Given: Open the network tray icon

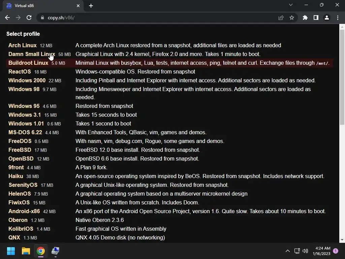Looking at the screenshot, I should point(297,251).
